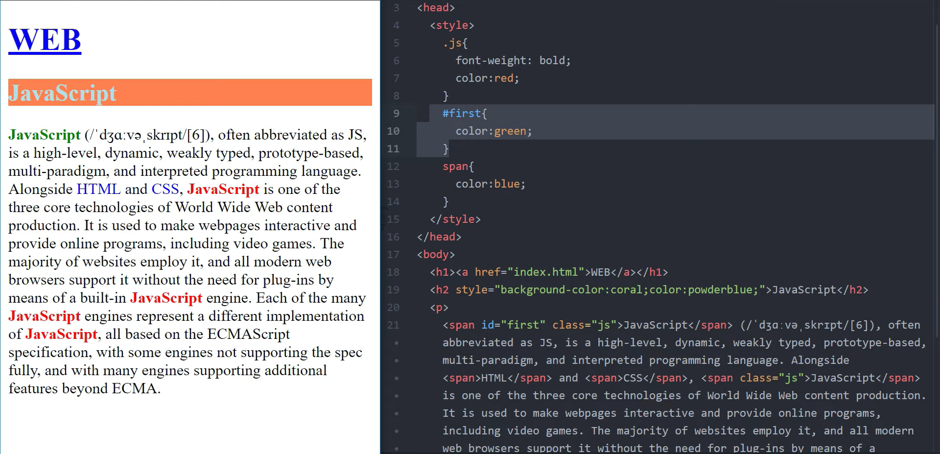Viewport: 940px width, 454px height.
Task: Click the h2 inline style attribute value
Action: [630, 290]
